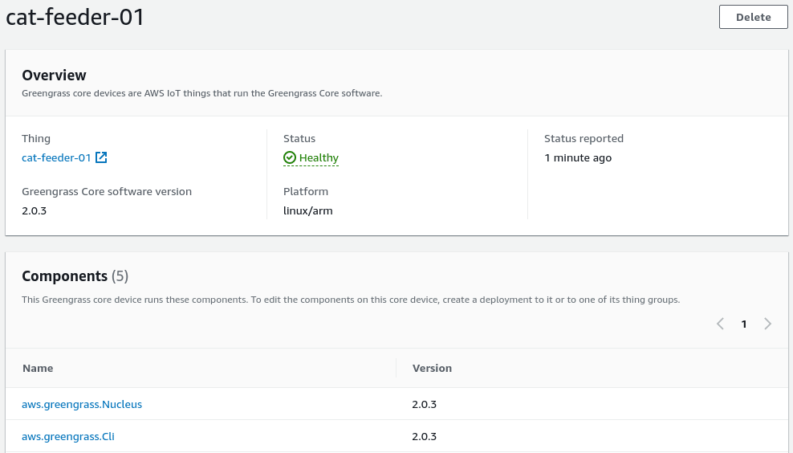
Task: Show details for Healthy status text
Action: pyautogui.click(x=319, y=158)
